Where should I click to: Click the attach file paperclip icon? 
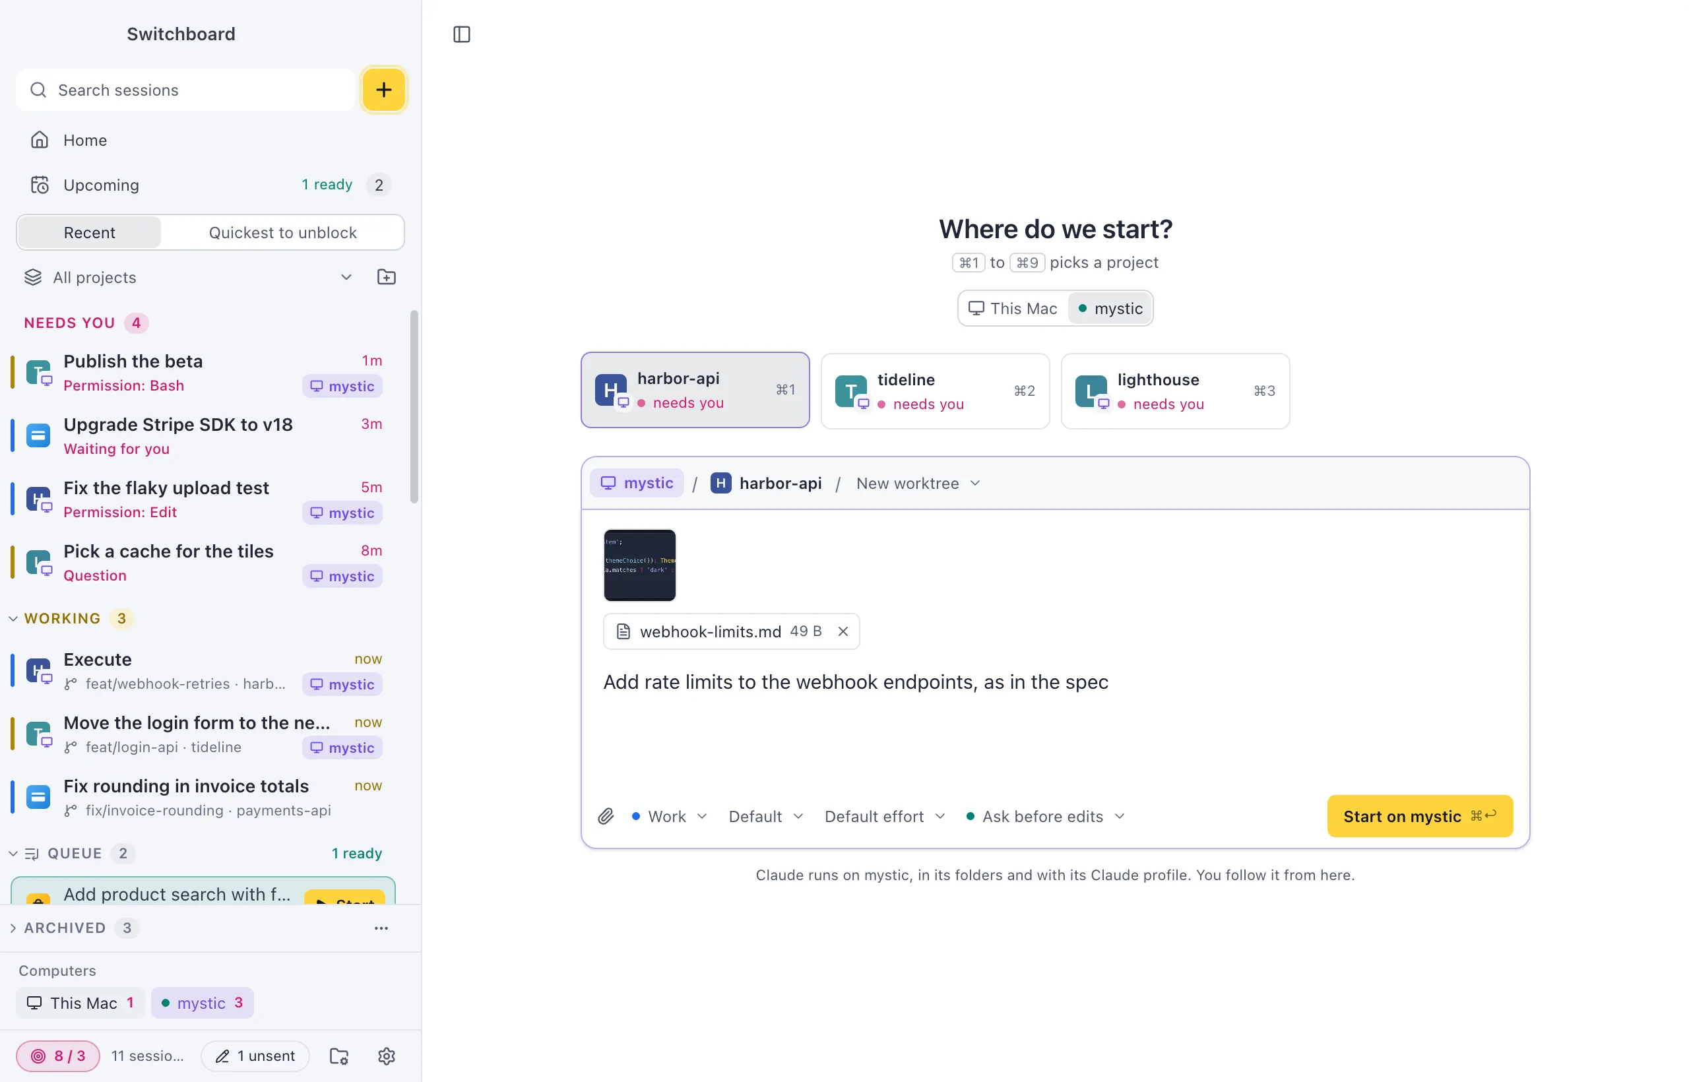point(606,815)
